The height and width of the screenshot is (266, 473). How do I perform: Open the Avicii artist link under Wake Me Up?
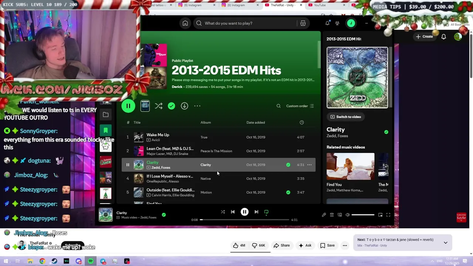(x=155, y=140)
